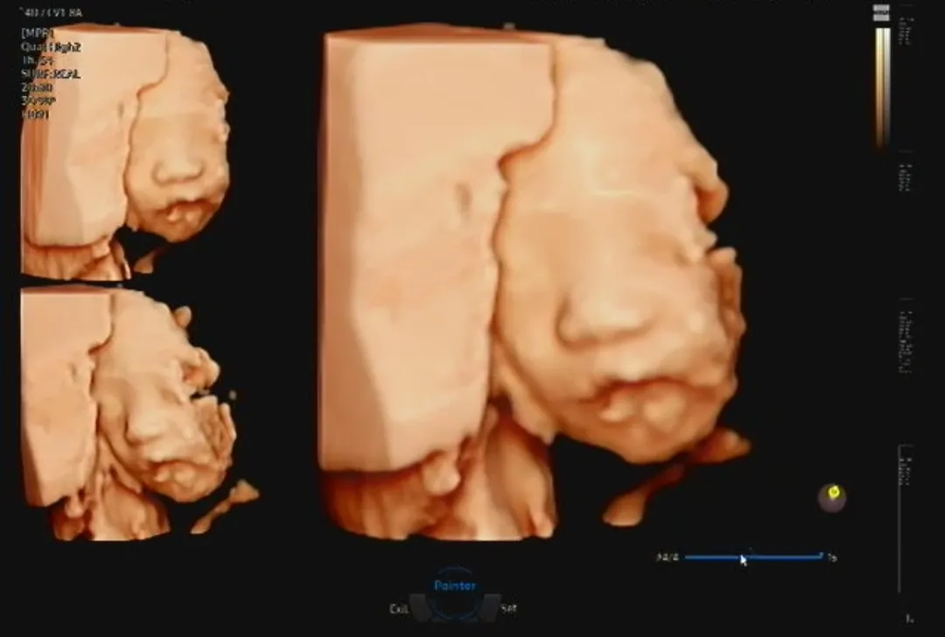Click the vertical gray scrollbar at right edge
The image size is (945, 637).
(x=899, y=520)
